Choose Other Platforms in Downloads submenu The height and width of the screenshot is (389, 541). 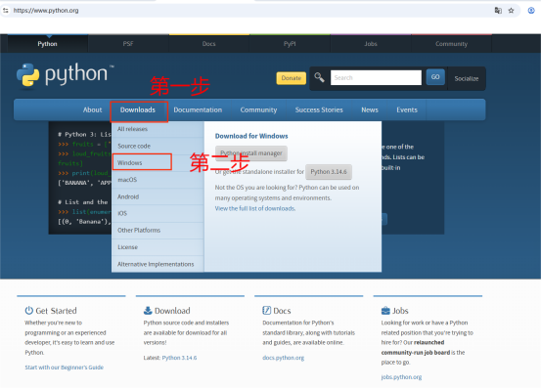coord(158,230)
